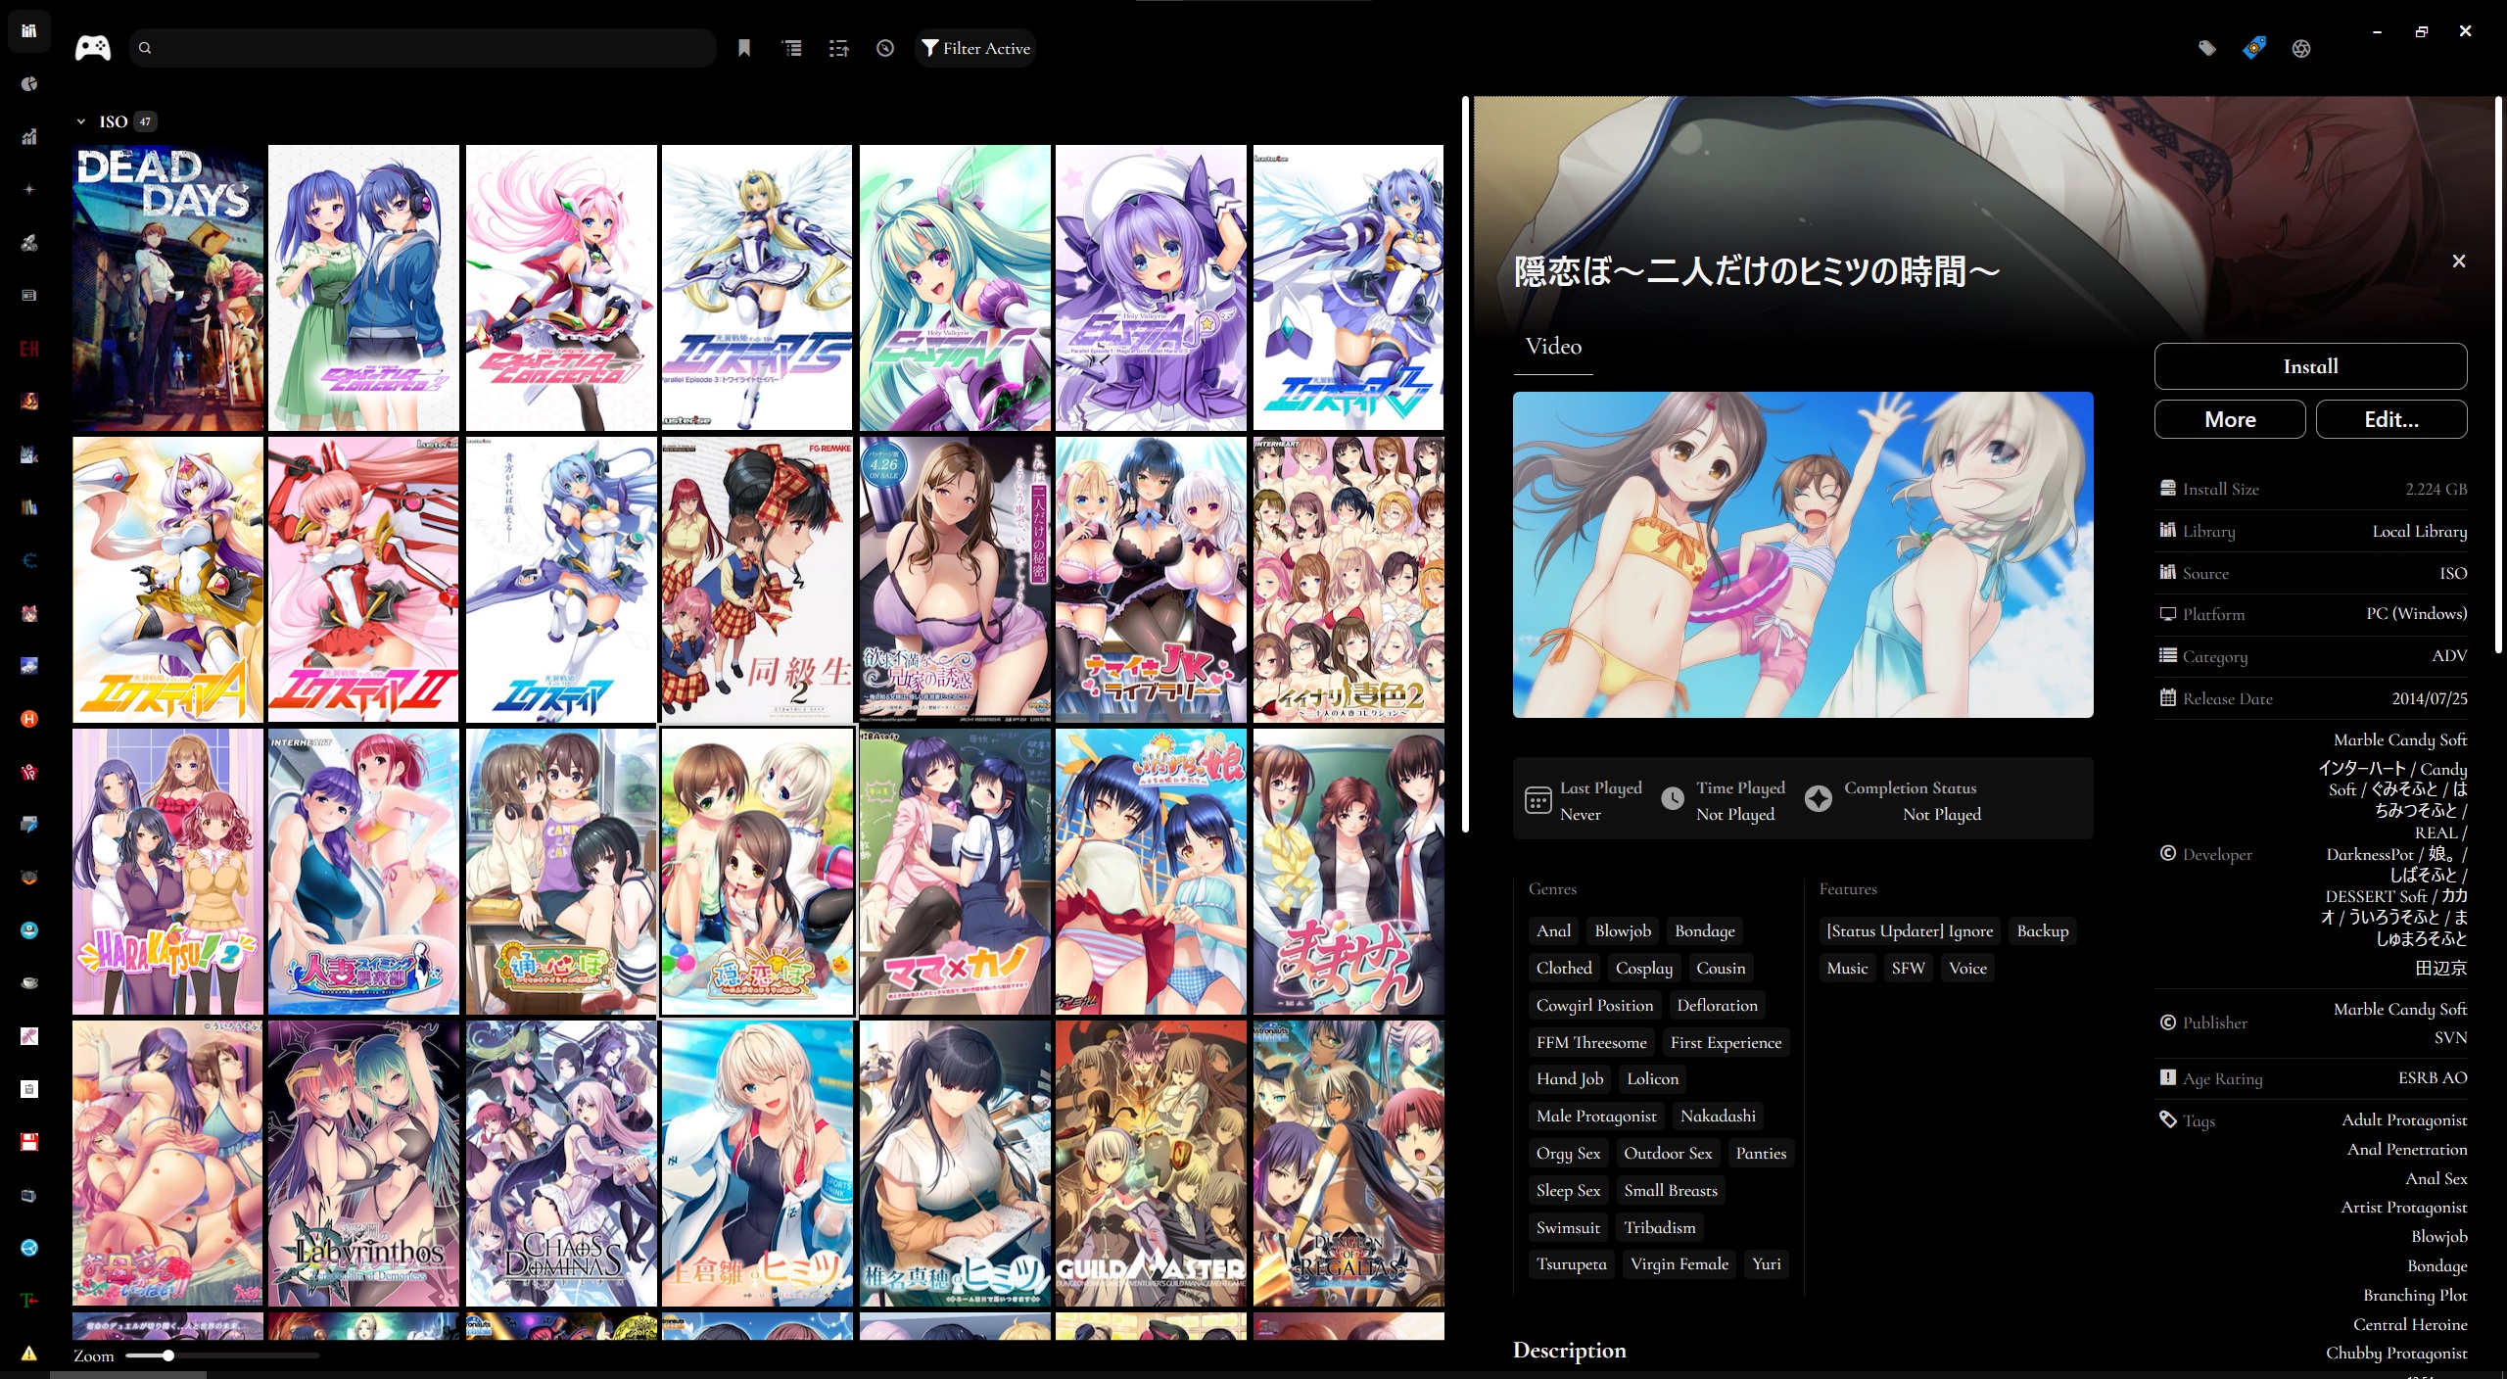Open the More dropdown menu

pos(2229,419)
